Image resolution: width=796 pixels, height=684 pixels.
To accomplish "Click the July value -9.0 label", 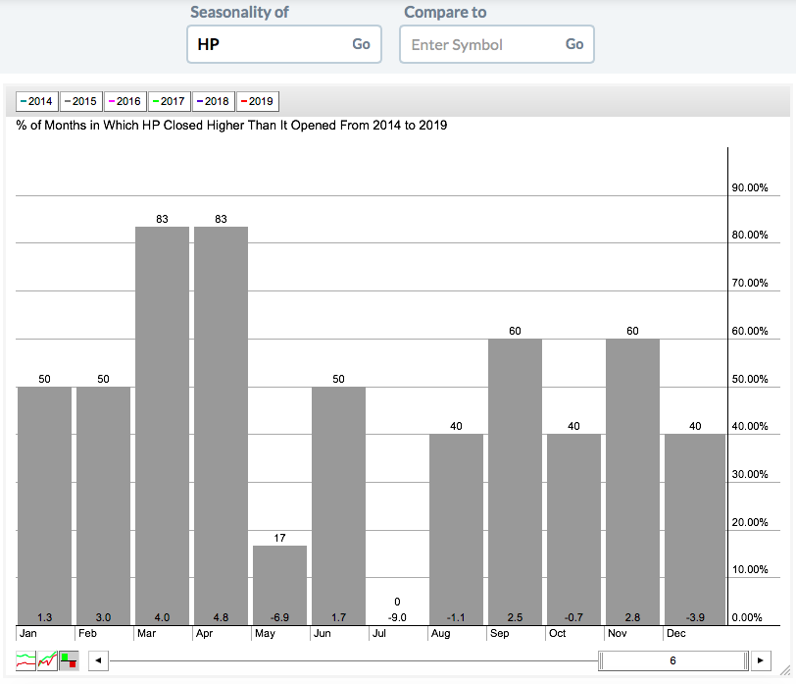I will tap(397, 617).
